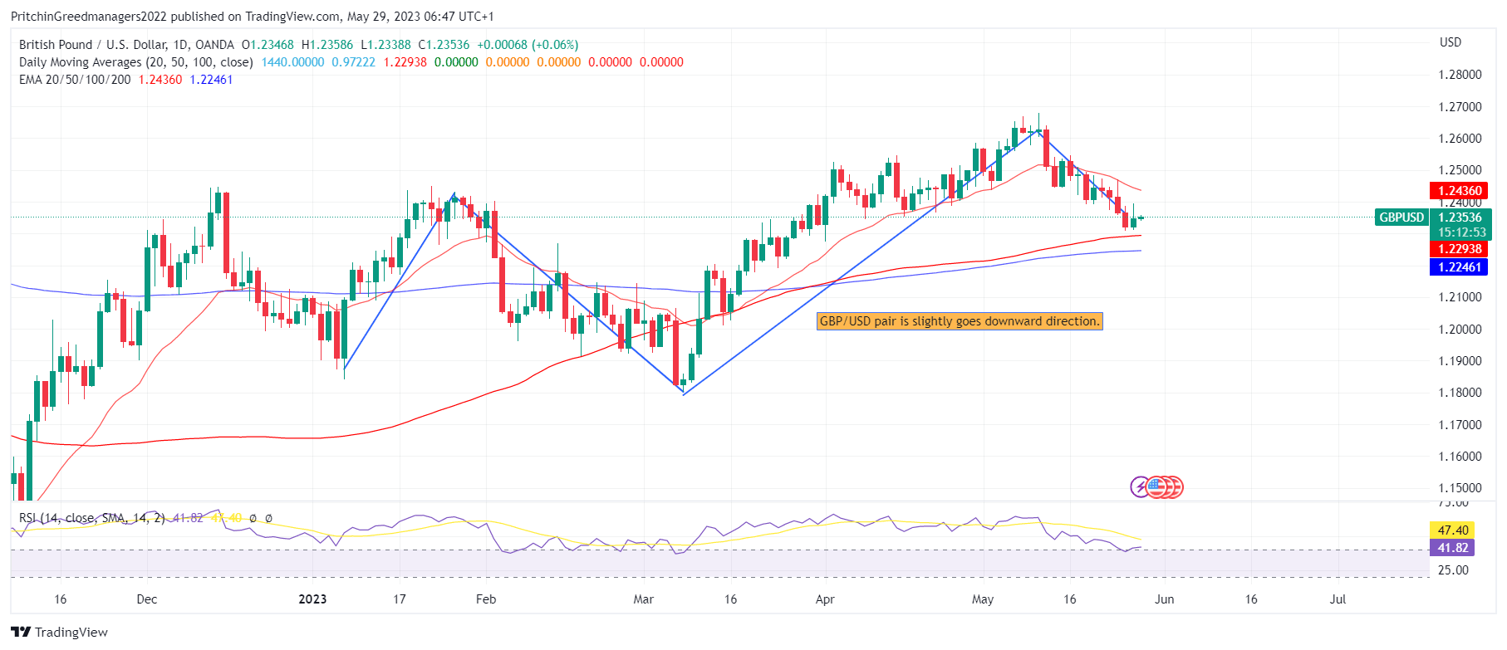
Task: Click the 1.19000 price axis label
Action: click(1460, 361)
